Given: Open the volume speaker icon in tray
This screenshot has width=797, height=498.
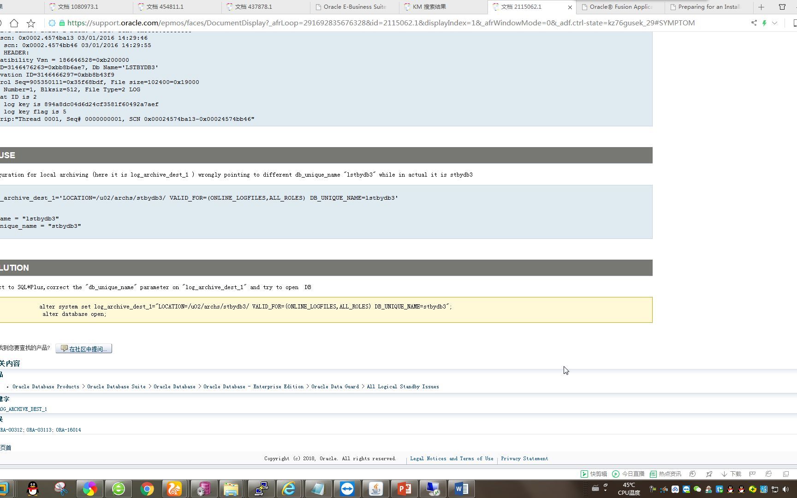Looking at the screenshot, I should pyautogui.click(x=785, y=490).
